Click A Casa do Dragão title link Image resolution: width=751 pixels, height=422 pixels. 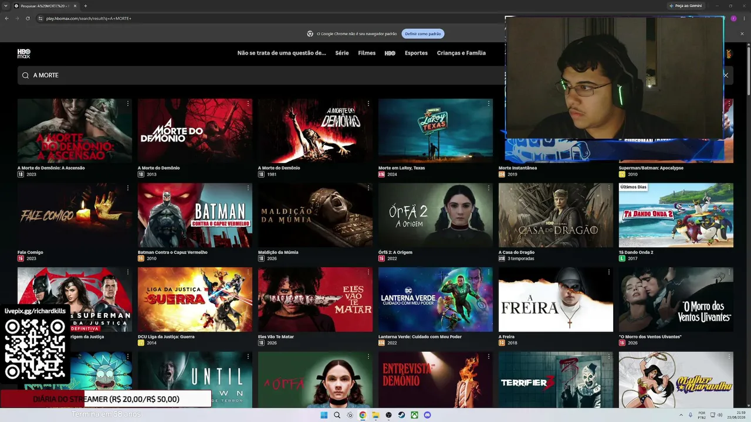516,252
